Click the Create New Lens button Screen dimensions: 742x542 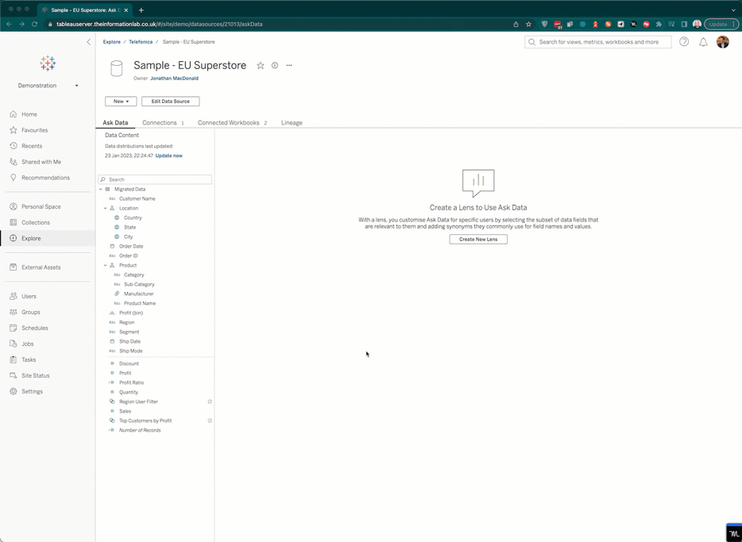[478, 240]
